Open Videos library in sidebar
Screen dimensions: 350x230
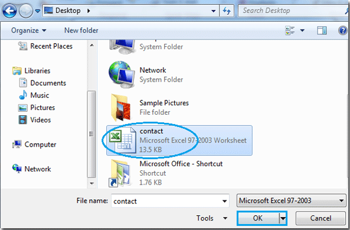click(x=40, y=120)
